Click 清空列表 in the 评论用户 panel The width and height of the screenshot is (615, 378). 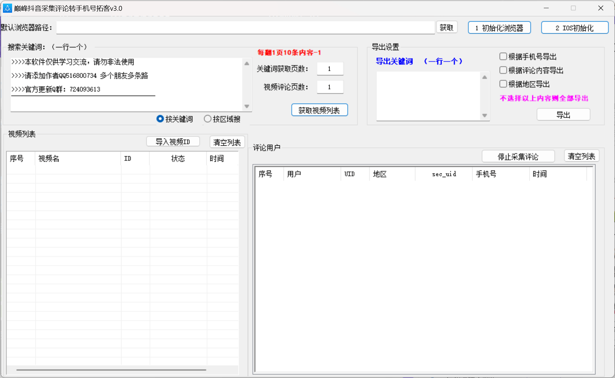[x=581, y=156]
